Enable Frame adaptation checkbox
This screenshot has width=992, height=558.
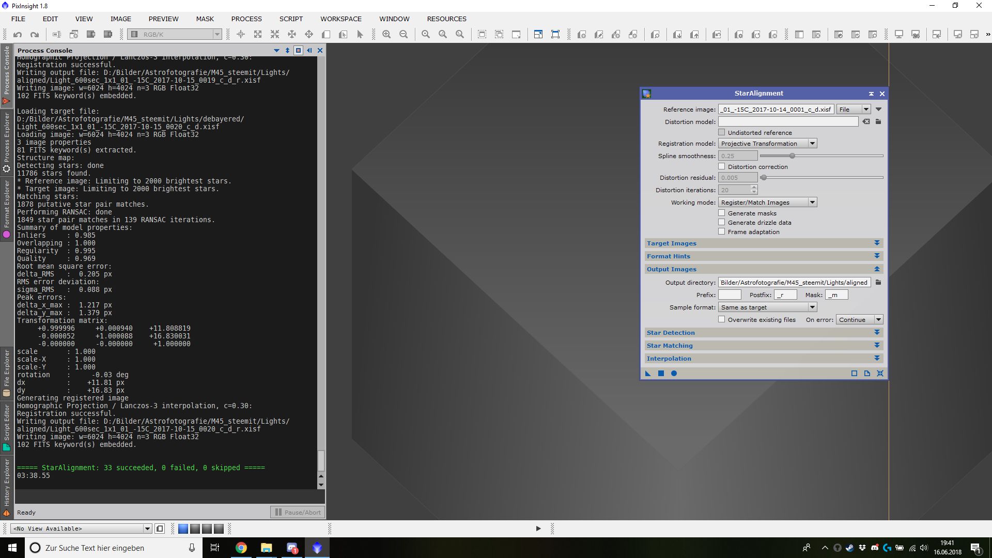[722, 232]
